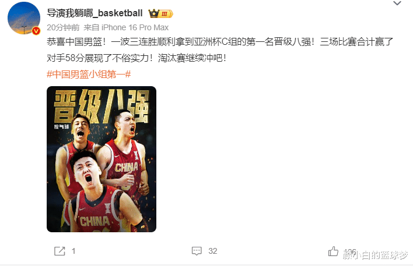Click the repost count 1

point(73,251)
